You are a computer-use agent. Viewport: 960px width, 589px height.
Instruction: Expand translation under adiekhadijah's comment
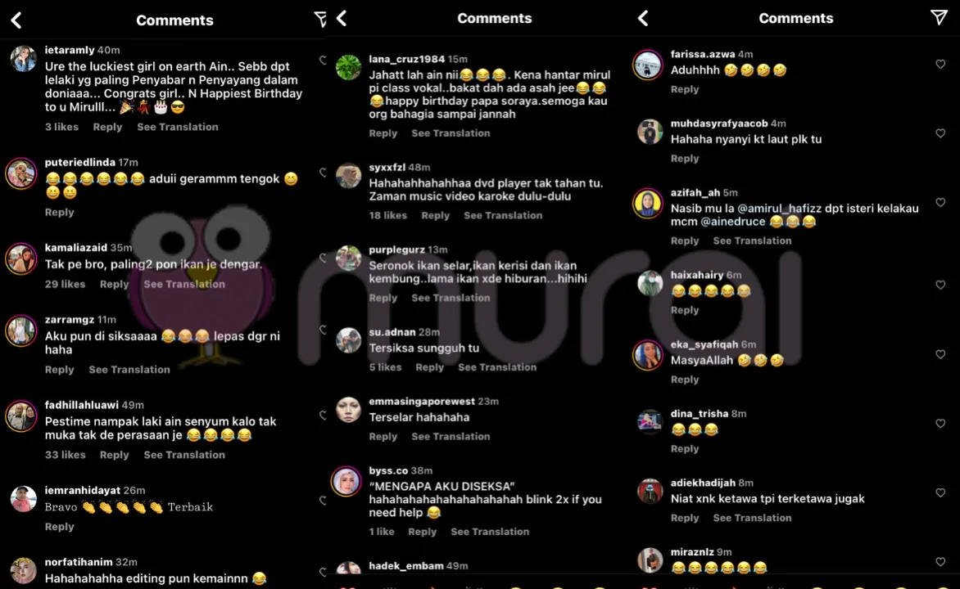click(x=752, y=518)
